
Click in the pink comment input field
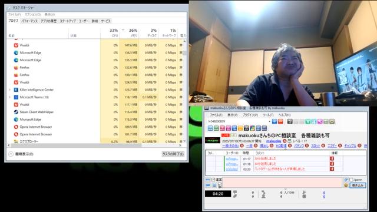pos(282,183)
